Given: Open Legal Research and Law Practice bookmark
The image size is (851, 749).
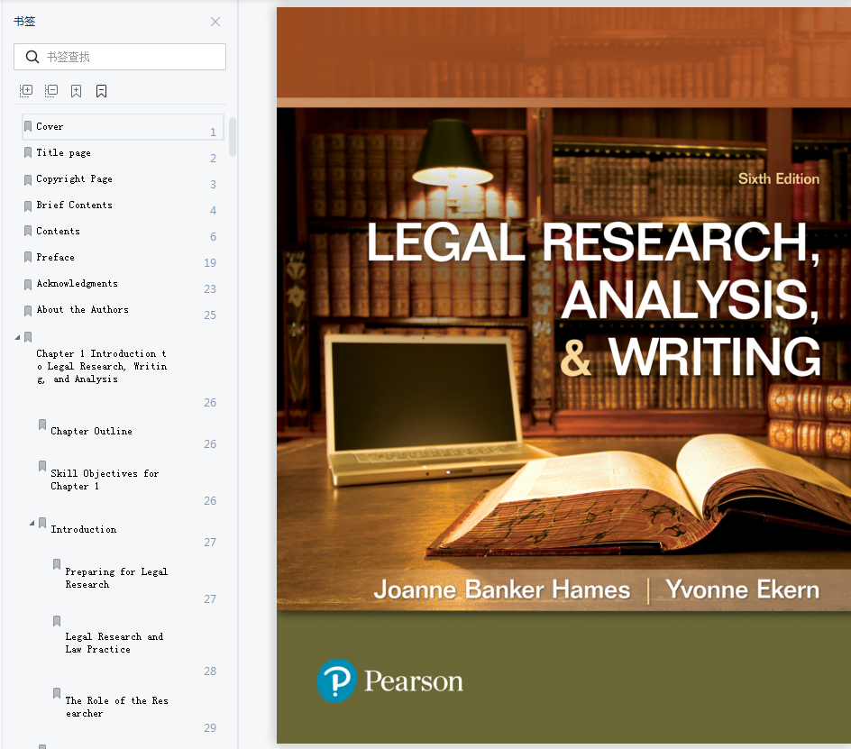Looking at the screenshot, I should click(114, 643).
